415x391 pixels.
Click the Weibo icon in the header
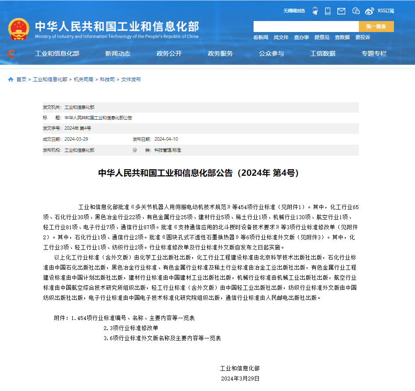click(370, 11)
